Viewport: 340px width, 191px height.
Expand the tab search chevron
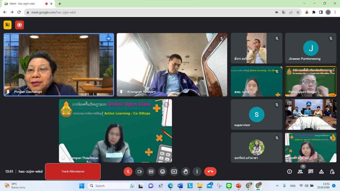(305, 3)
